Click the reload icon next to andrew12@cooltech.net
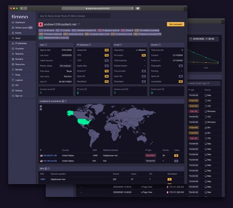 point(79,24)
